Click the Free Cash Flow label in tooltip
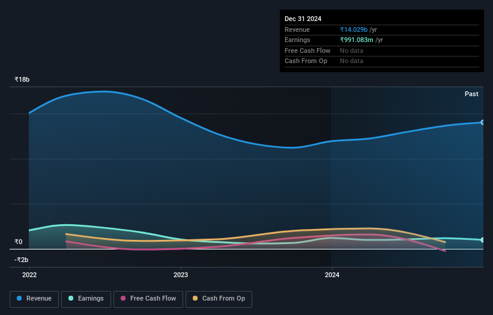This screenshot has height=315, width=493. click(x=307, y=50)
